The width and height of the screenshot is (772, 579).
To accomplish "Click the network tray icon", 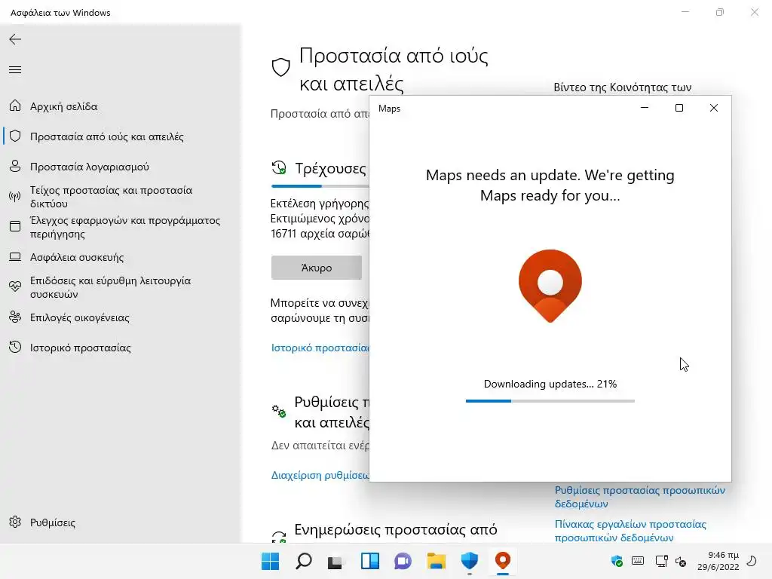I will click(x=661, y=561).
